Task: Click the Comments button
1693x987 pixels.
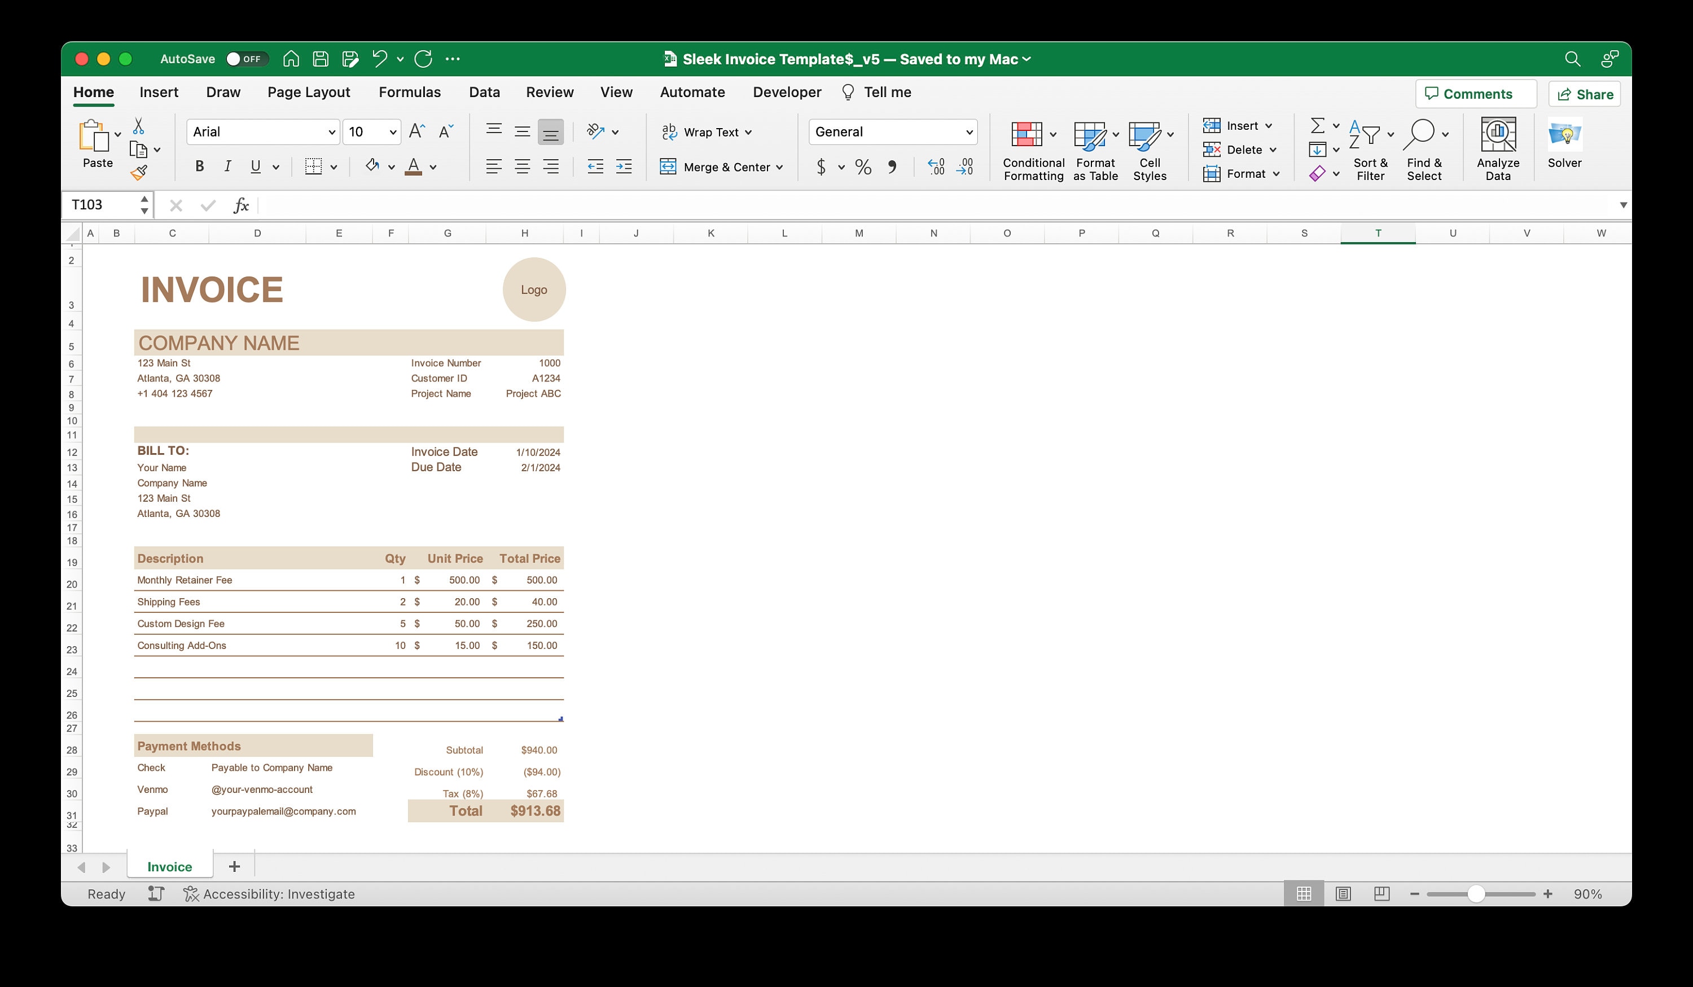Action: [x=1476, y=94]
